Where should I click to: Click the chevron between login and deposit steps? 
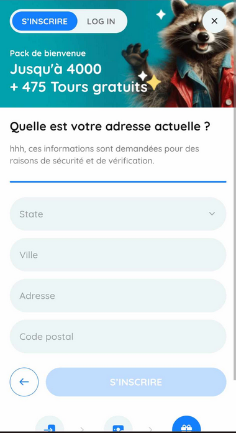82,429
